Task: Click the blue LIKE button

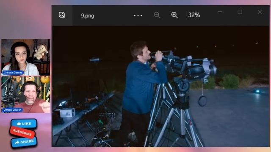Action: coord(24,123)
